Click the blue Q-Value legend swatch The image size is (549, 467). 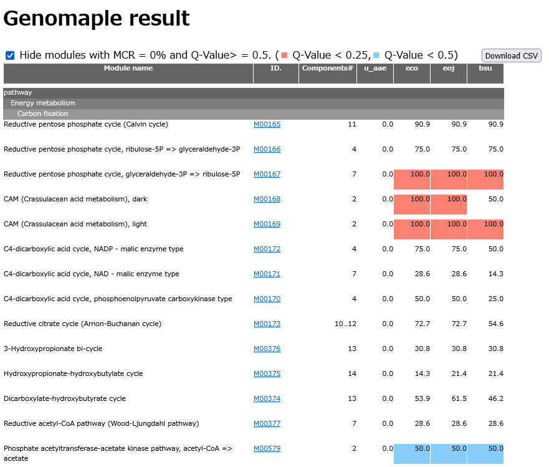[377, 55]
